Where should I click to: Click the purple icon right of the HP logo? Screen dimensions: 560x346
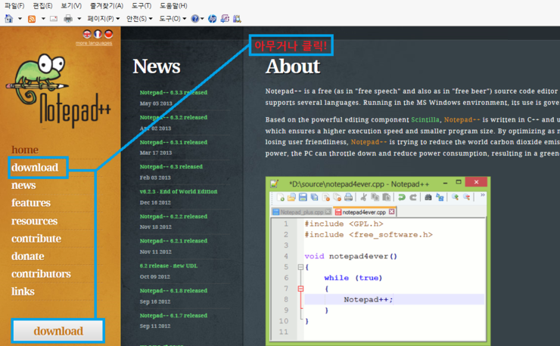pos(225,19)
